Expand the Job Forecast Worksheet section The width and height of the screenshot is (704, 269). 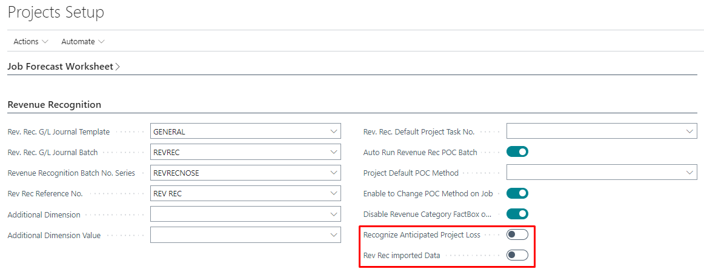click(64, 67)
